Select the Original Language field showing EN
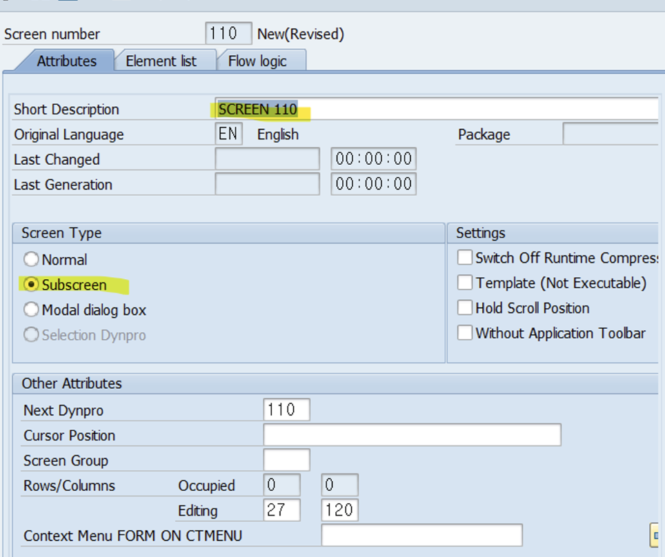Screen dimensions: 665x557 228,134
